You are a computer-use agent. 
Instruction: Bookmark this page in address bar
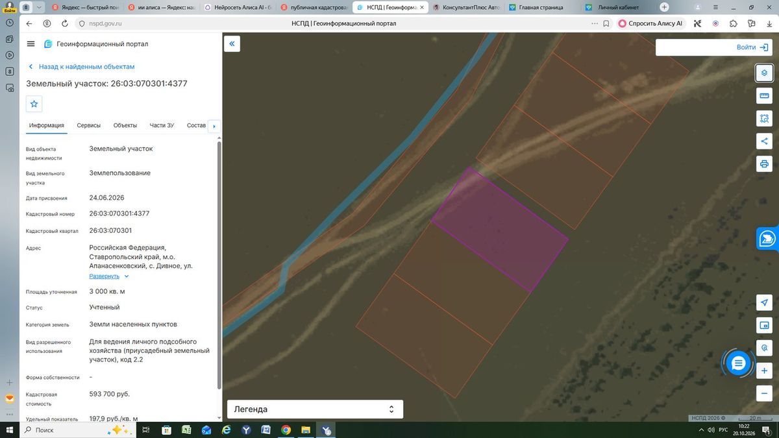(606, 23)
